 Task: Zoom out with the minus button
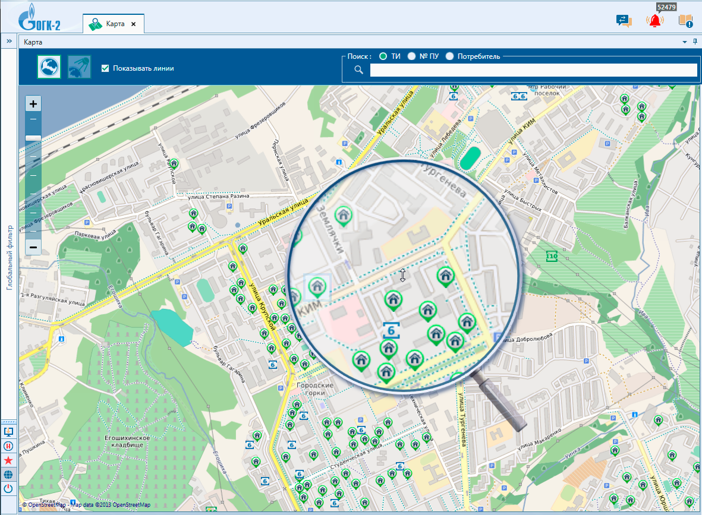[x=33, y=247]
